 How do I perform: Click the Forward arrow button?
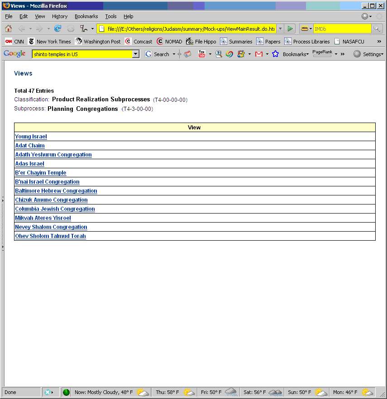tap(39, 28)
